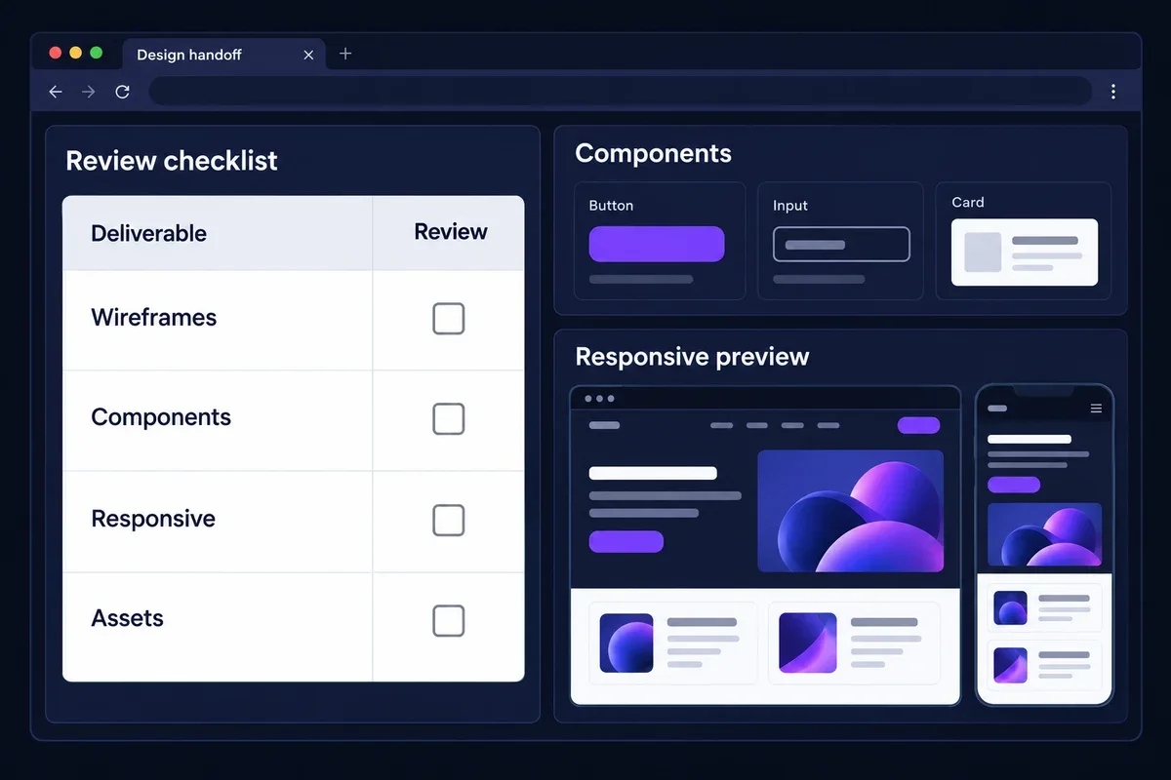Open the hamburger menu in mobile preview
This screenshot has height=780, width=1171.
pos(1096,409)
